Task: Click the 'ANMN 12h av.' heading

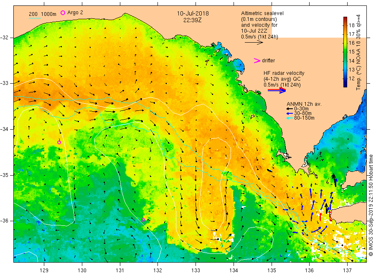Action: [x=304, y=104]
